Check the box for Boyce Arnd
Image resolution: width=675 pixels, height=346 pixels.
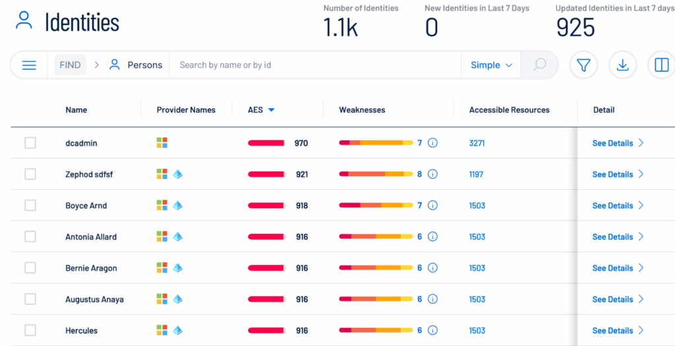click(30, 206)
